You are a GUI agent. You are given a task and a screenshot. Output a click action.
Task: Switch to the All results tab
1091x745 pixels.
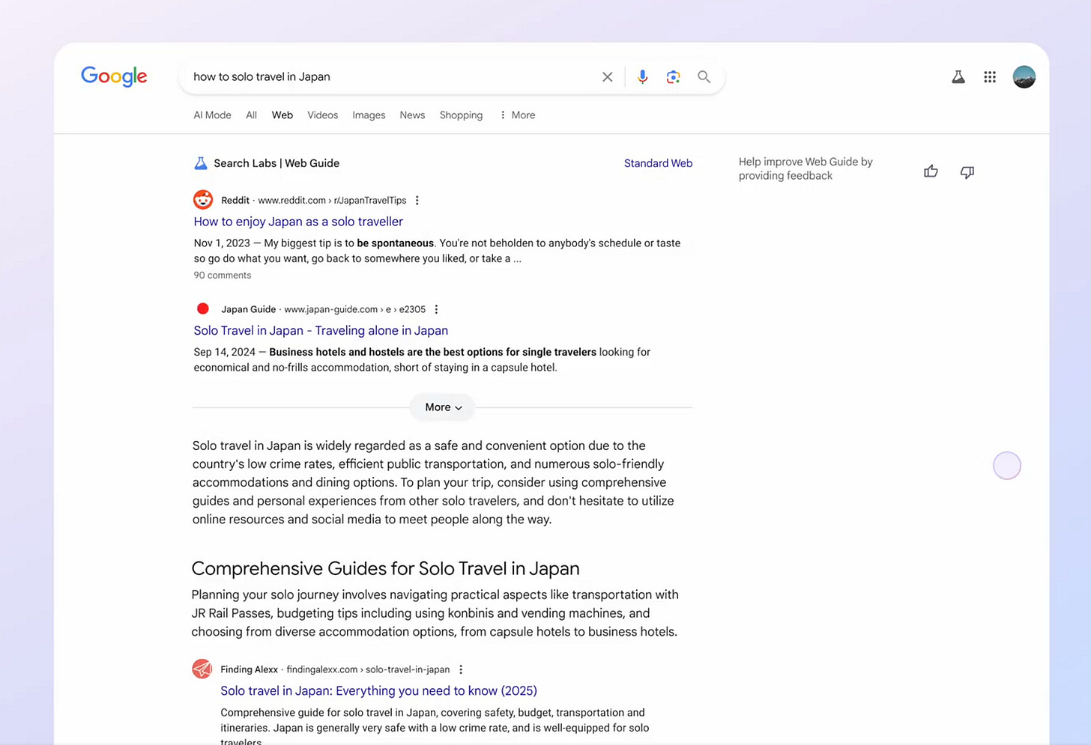252,115
